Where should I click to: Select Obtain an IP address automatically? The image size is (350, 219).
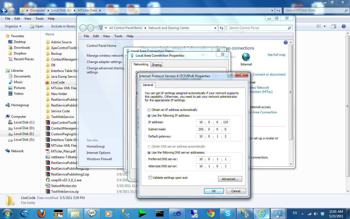(149, 110)
